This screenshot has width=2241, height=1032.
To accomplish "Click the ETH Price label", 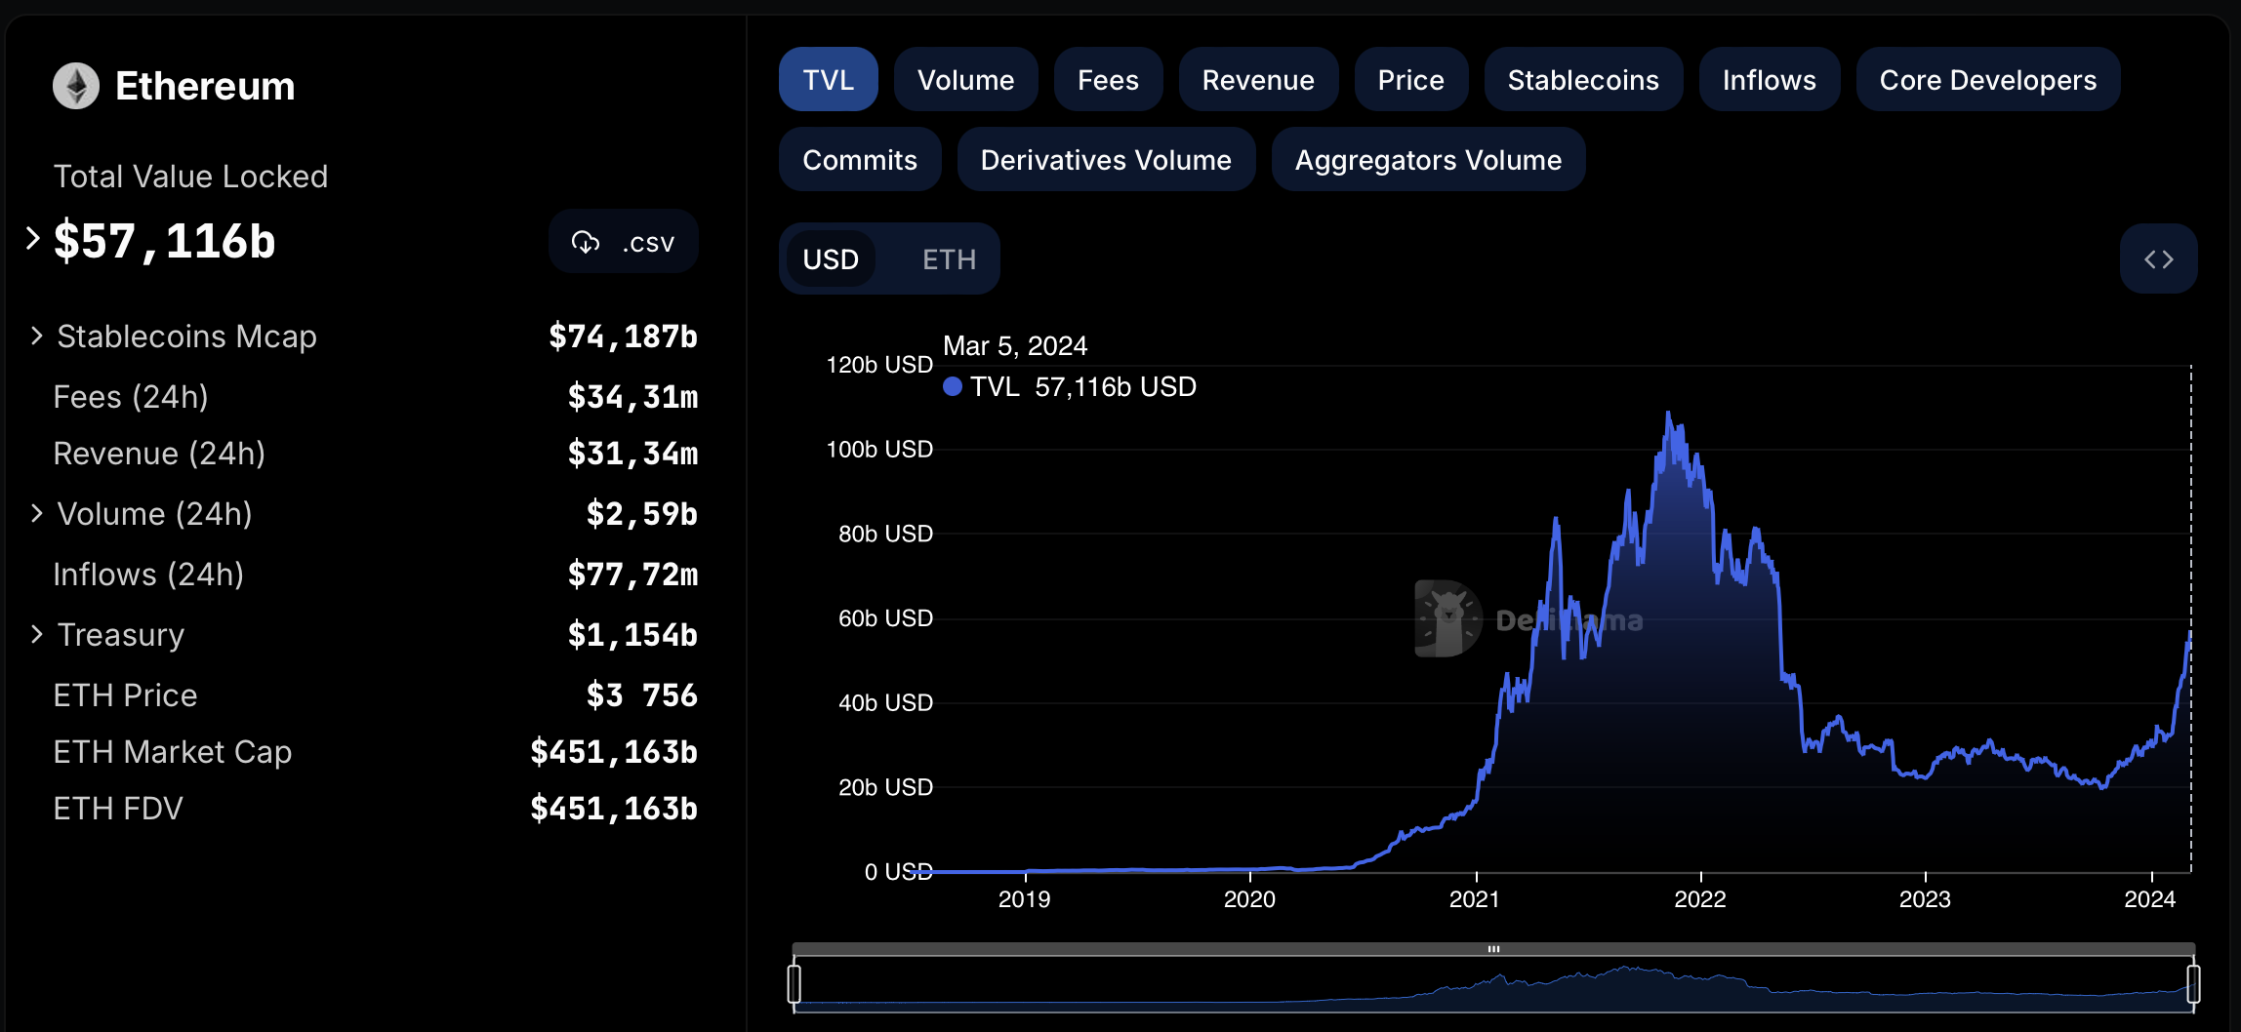I will [125, 695].
